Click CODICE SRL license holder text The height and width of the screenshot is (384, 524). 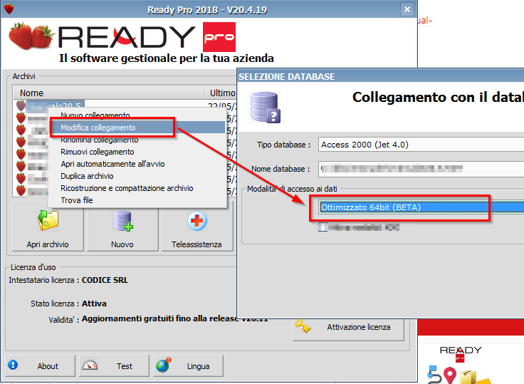tap(105, 280)
